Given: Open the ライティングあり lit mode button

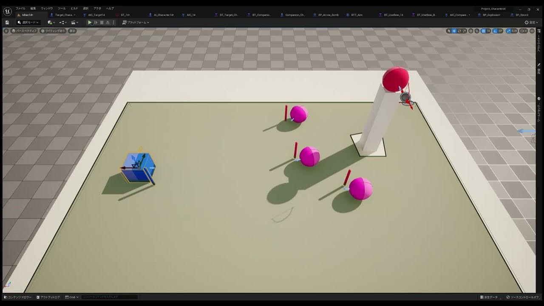Looking at the screenshot, I should coord(53,31).
